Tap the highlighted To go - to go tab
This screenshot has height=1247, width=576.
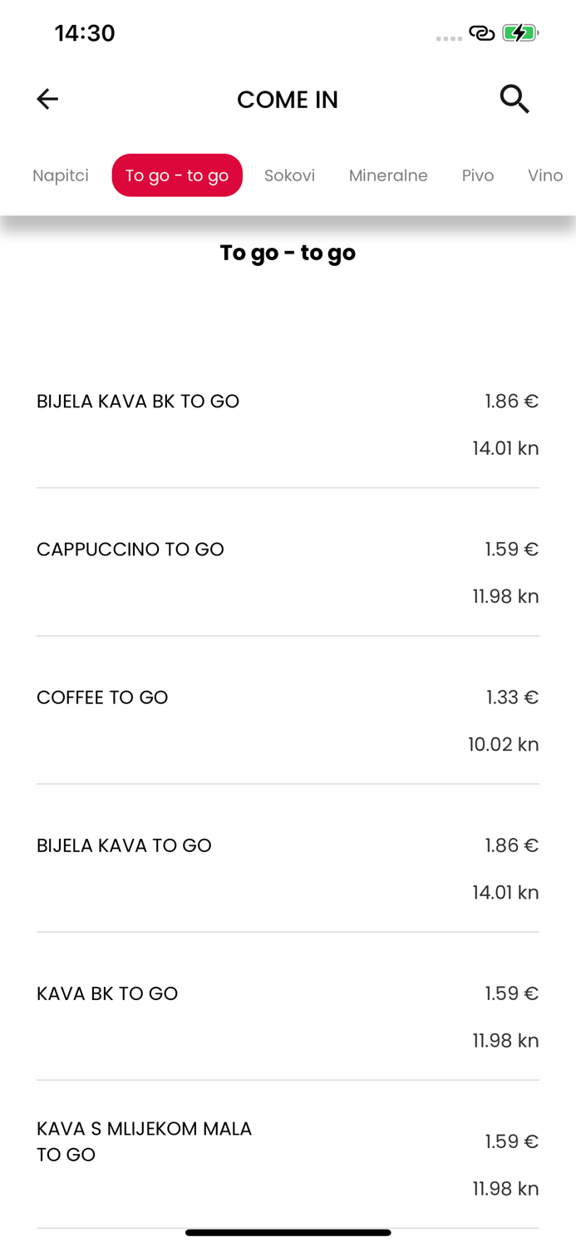coord(177,175)
